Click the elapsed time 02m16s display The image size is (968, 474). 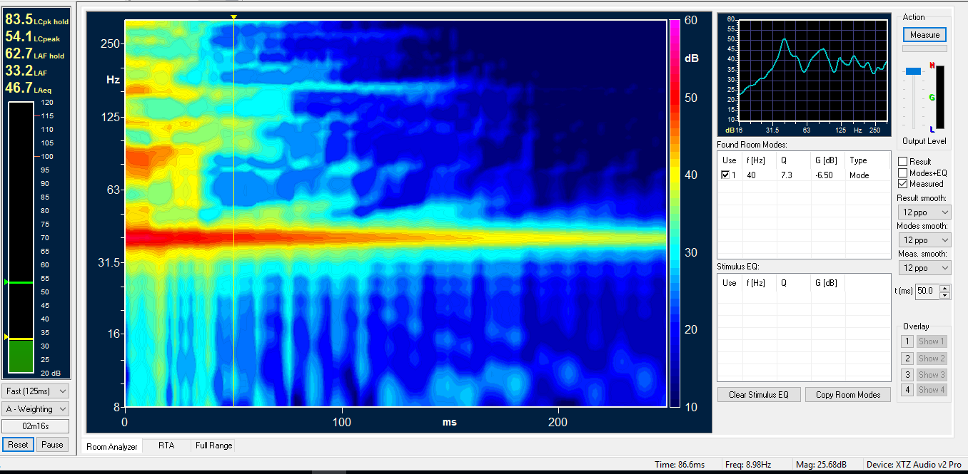[36, 426]
